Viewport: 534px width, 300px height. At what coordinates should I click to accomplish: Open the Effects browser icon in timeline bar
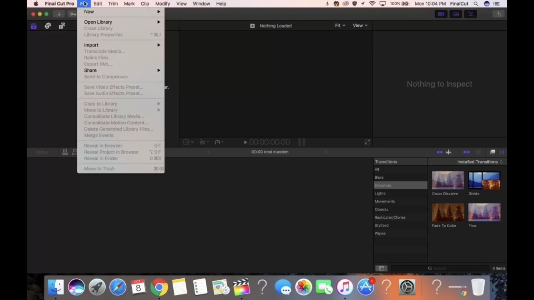492,152
